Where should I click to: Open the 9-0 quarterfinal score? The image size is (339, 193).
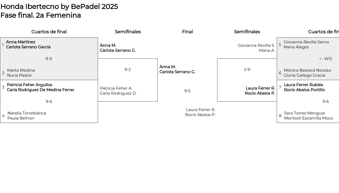coord(49,59)
